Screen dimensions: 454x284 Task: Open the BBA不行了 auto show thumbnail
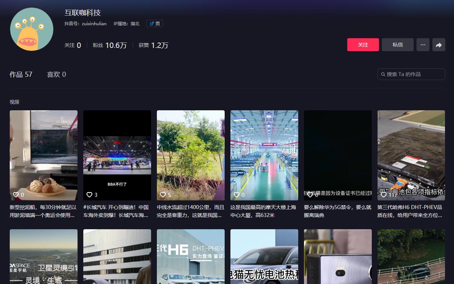point(117,155)
